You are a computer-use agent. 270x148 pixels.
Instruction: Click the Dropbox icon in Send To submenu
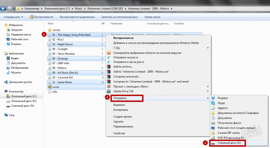pyautogui.click(x=213, y=98)
